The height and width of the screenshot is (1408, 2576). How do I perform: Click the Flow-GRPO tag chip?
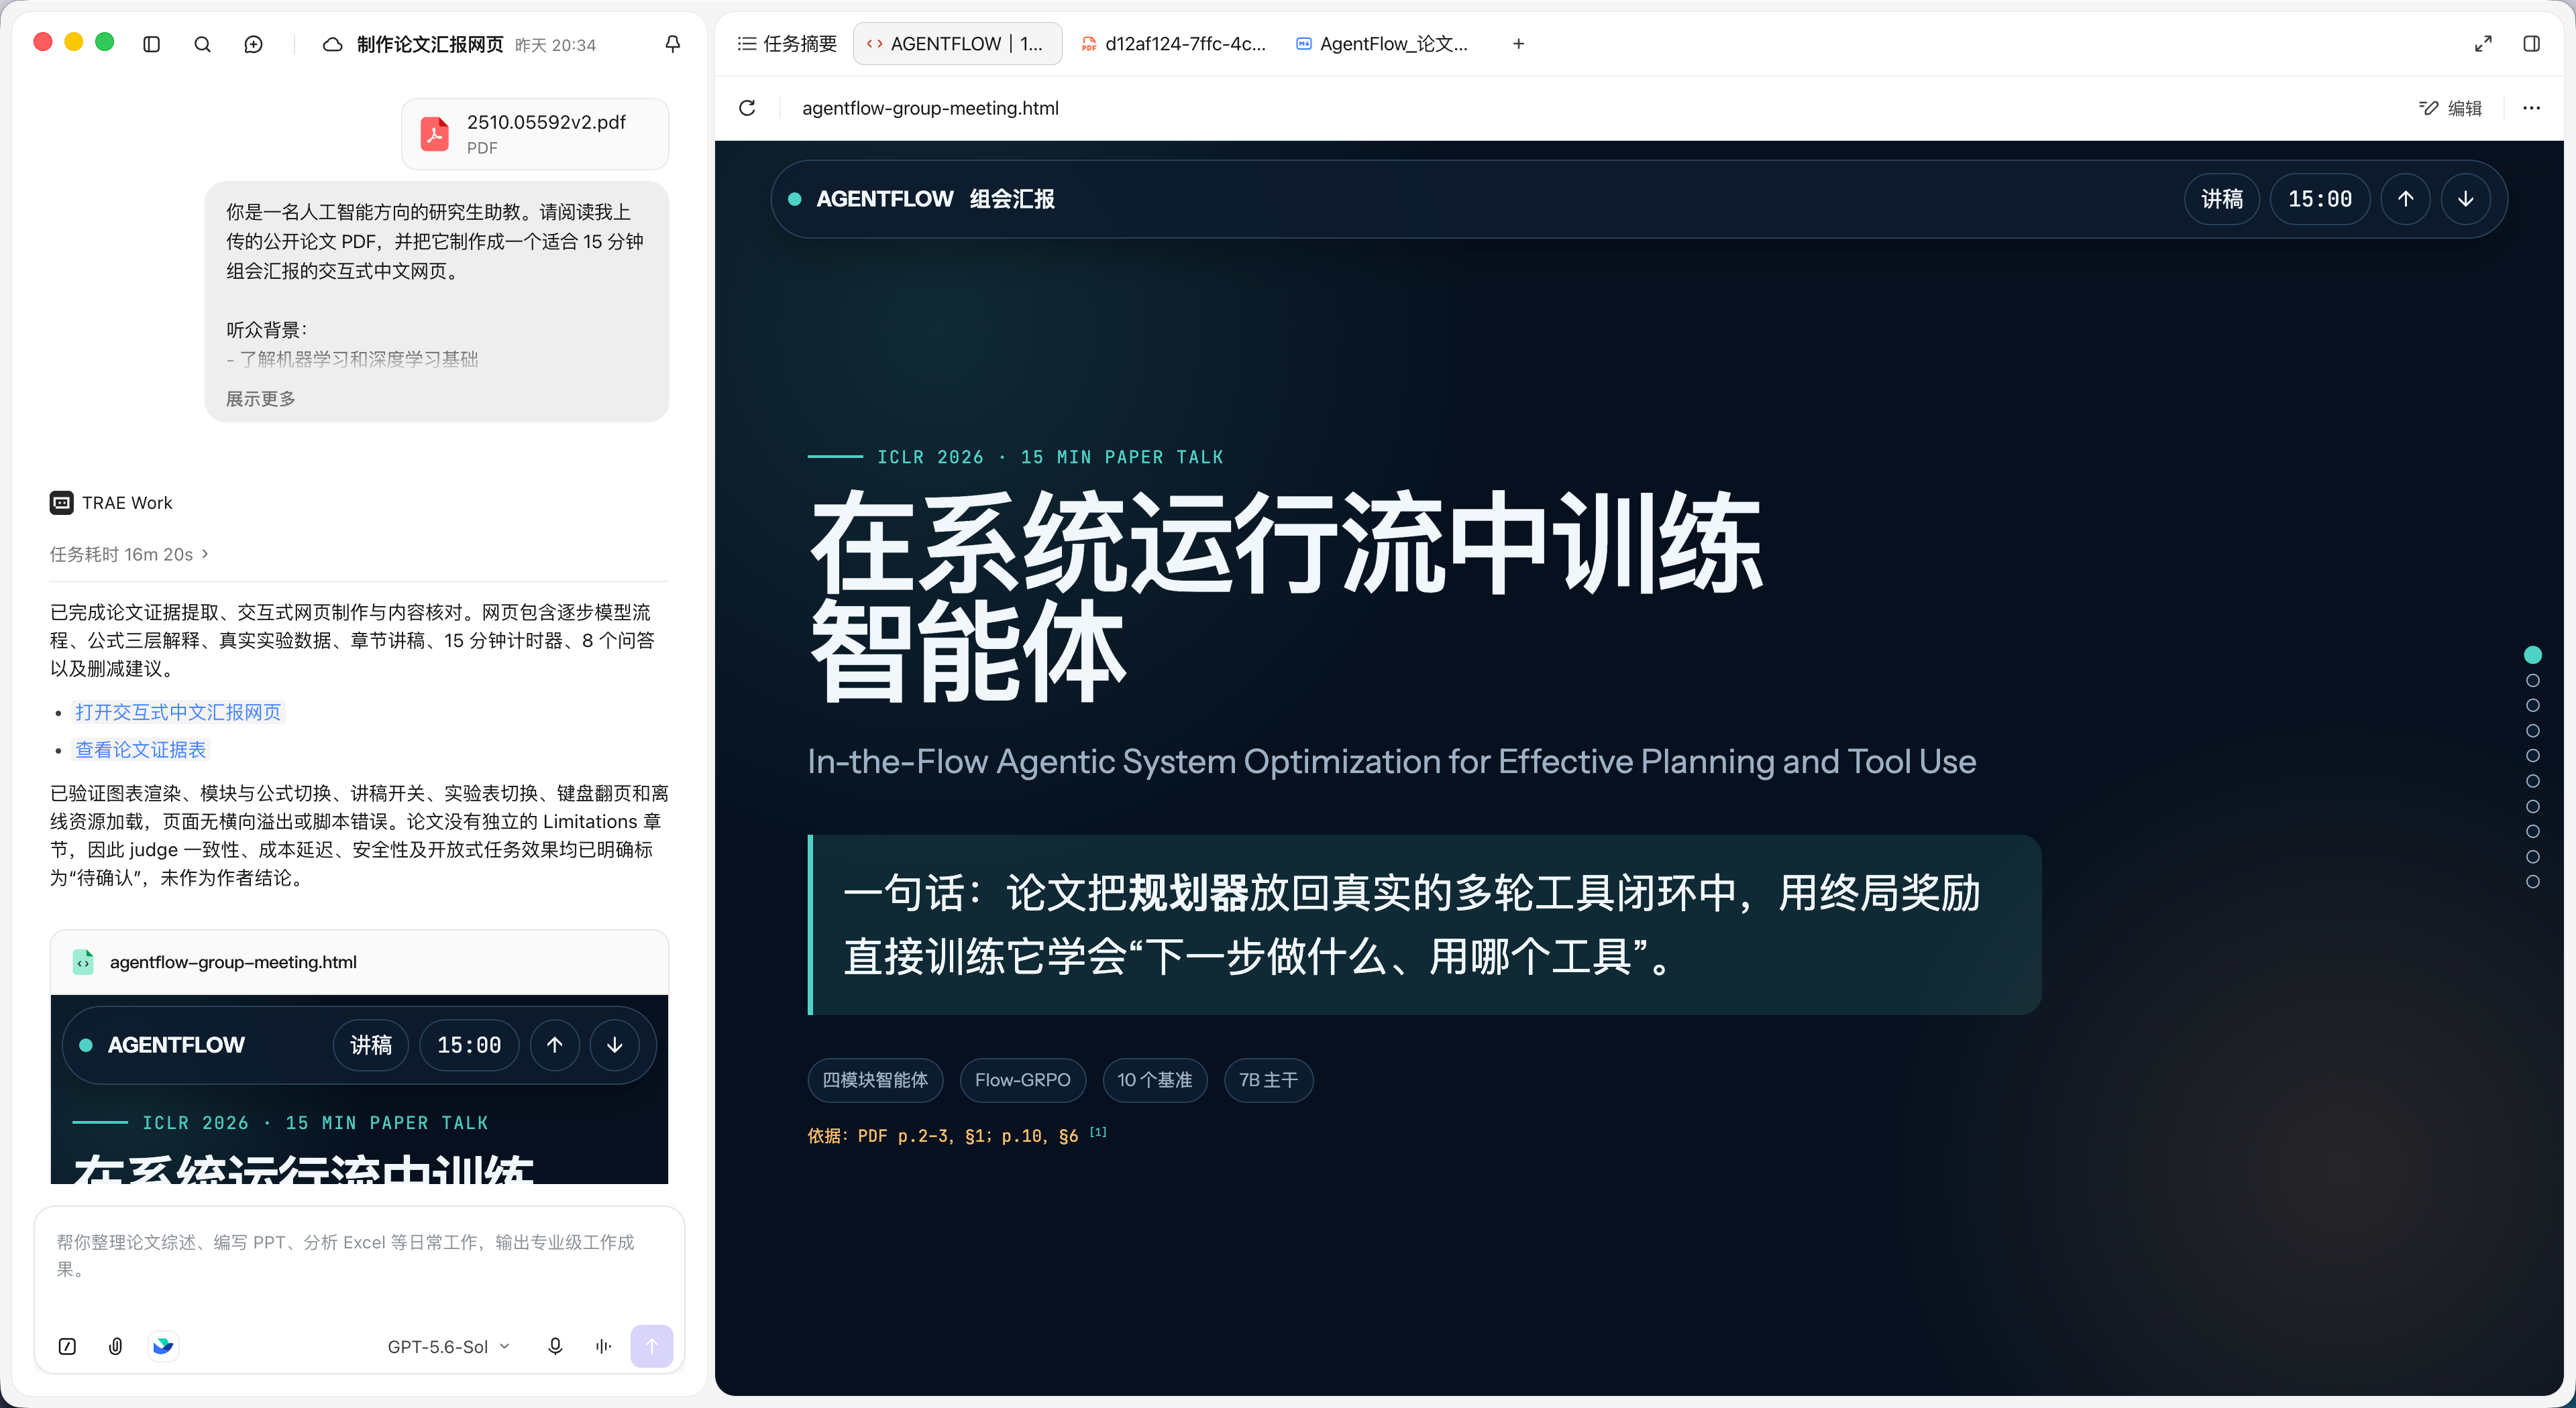pos(1022,1079)
